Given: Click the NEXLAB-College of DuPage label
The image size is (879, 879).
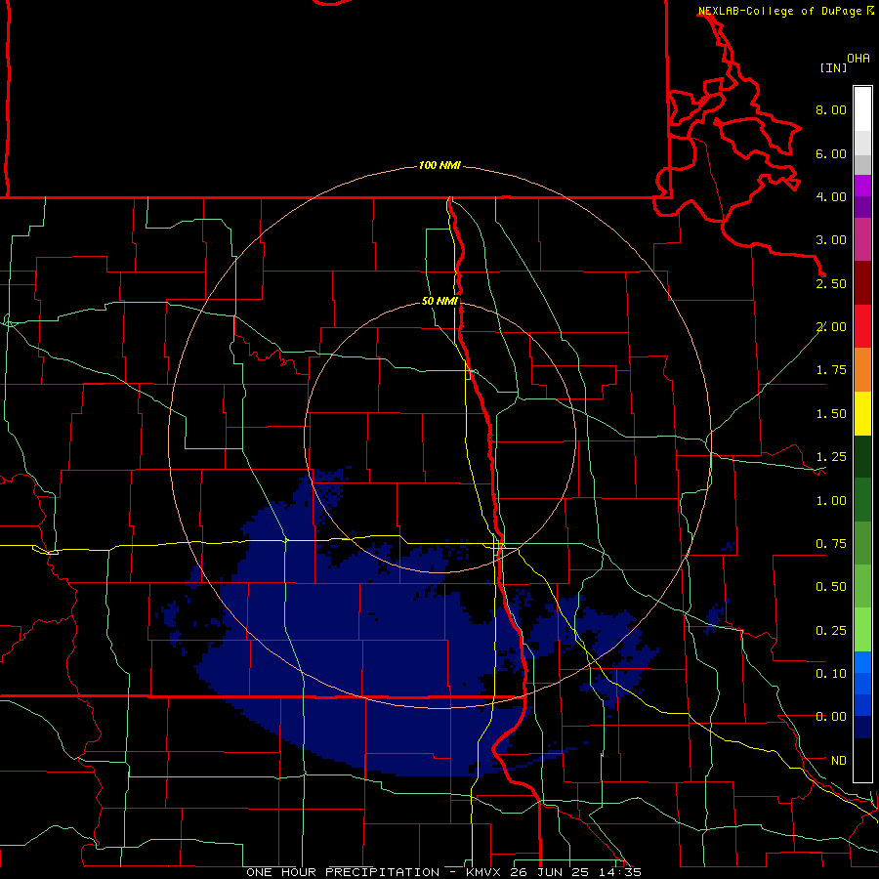Looking at the screenshot, I should [x=781, y=11].
